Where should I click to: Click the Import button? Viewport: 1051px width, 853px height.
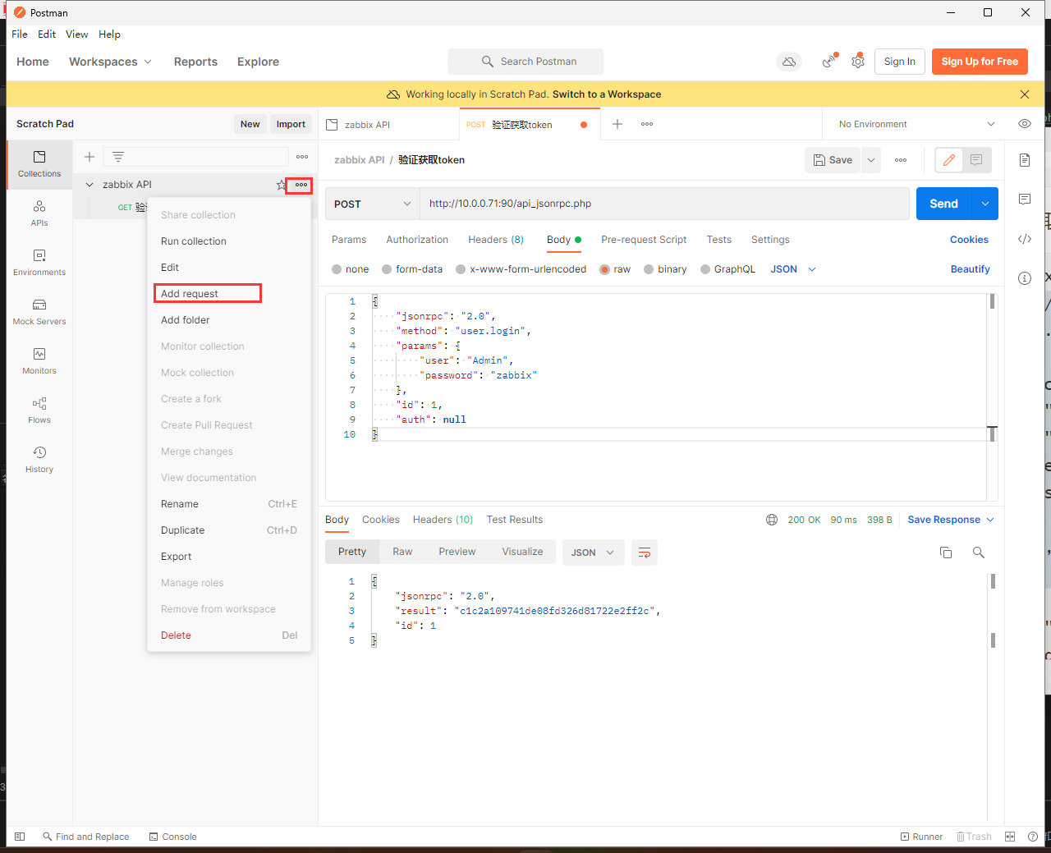click(x=291, y=124)
